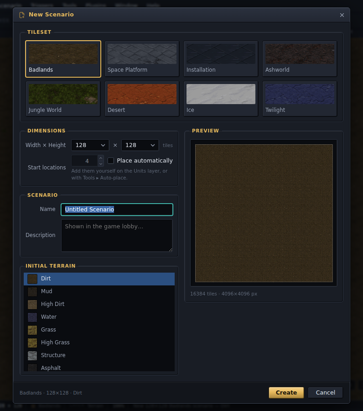Decrease start locations with down arrow

[x=101, y=164]
